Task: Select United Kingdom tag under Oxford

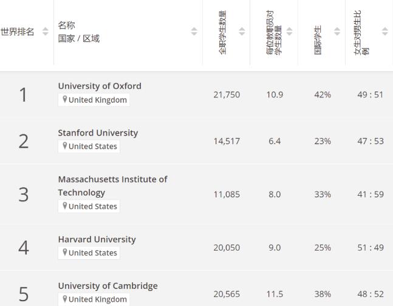Action: coord(97,100)
